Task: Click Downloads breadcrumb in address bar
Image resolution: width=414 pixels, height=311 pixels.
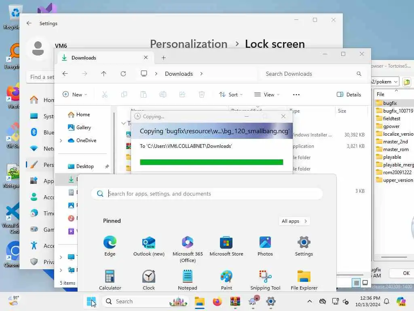Action: point(179,74)
